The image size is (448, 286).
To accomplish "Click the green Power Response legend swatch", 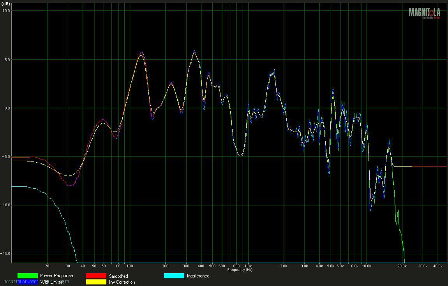I will pyautogui.click(x=27, y=276).
